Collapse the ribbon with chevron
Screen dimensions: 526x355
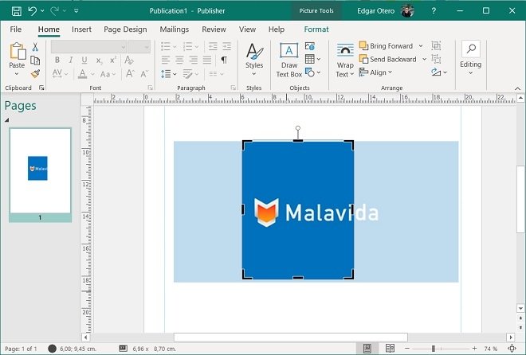pos(517,88)
